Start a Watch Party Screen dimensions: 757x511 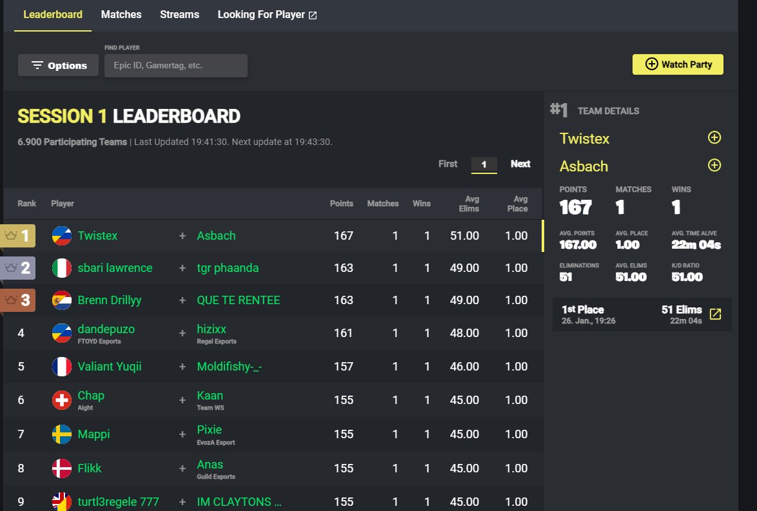point(678,64)
